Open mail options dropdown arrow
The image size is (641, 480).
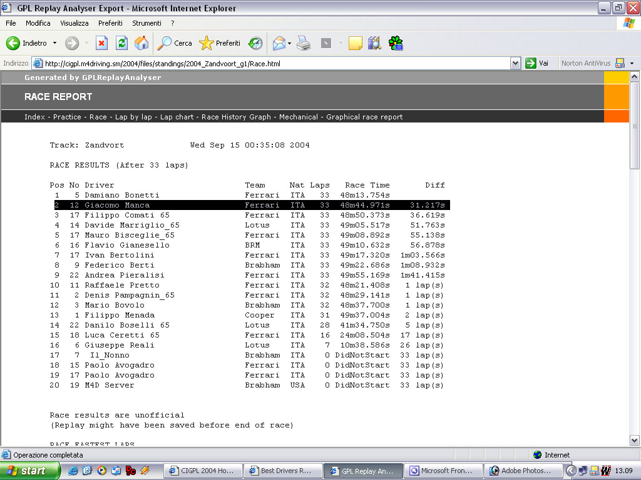tap(289, 43)
